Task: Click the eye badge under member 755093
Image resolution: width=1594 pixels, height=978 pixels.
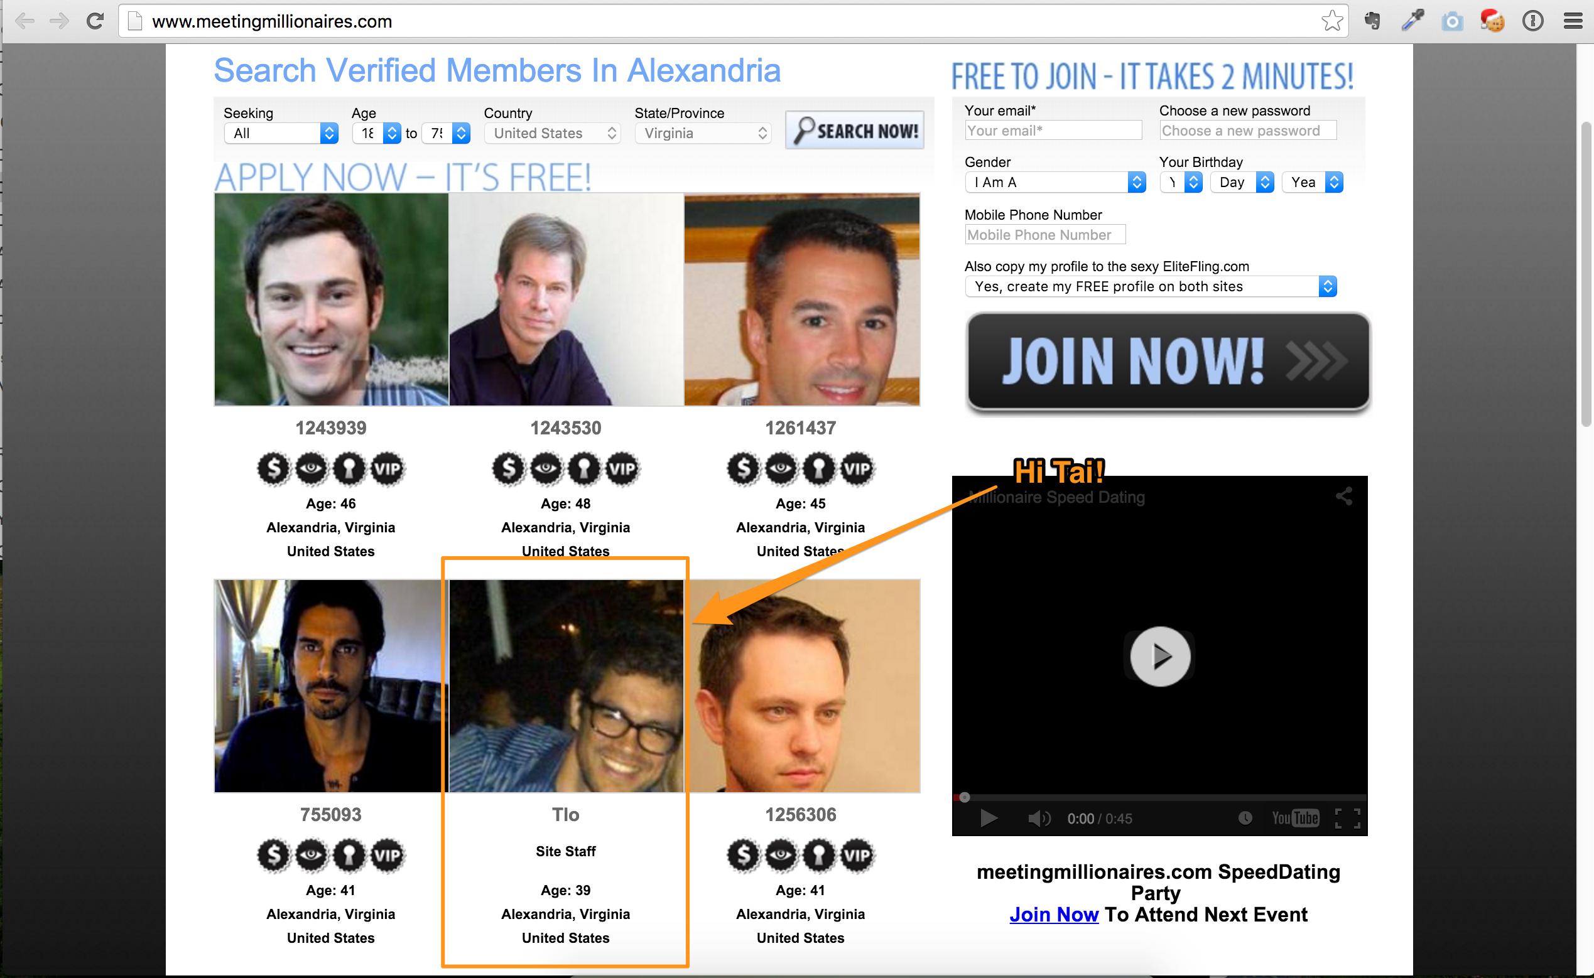Action: (312, 855)
